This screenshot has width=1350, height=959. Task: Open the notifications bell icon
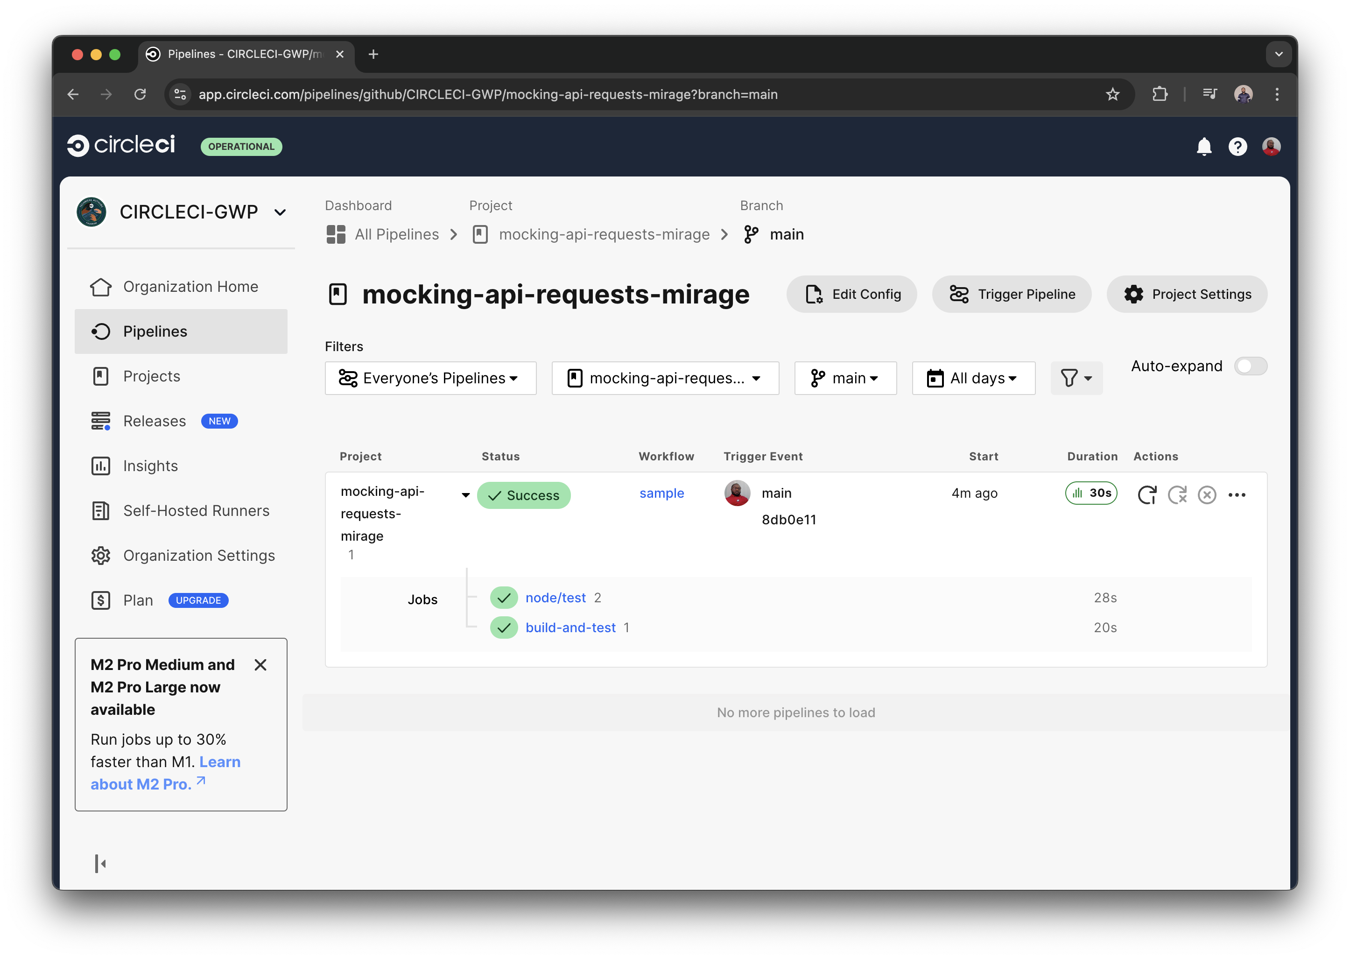pos(1205,147)
